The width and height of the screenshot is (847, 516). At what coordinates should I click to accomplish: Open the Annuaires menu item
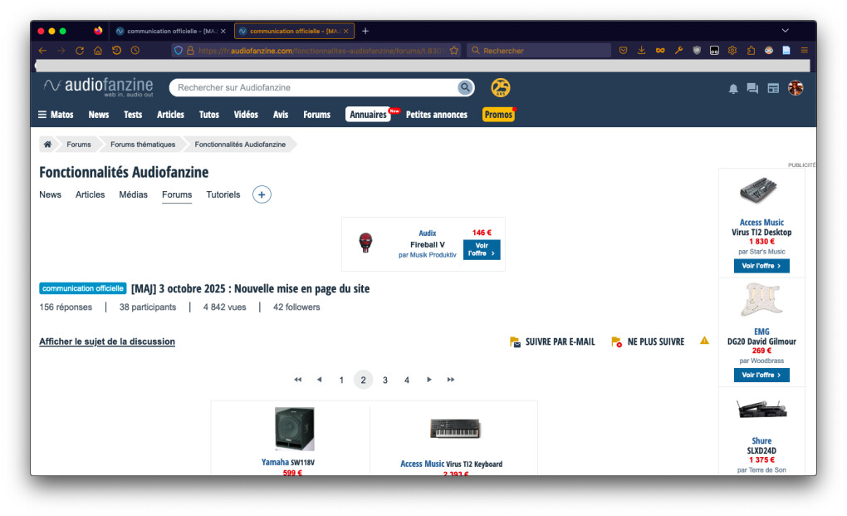point(368,115)
